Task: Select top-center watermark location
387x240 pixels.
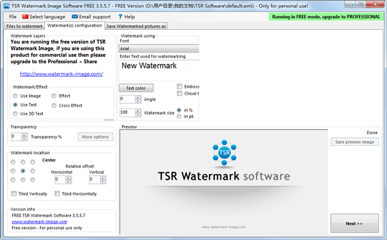Action: 23,162
